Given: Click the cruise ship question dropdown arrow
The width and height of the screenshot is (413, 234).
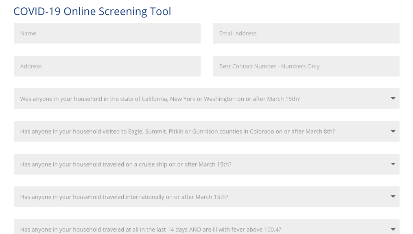Looking at the screenshot, I should 393,164.
